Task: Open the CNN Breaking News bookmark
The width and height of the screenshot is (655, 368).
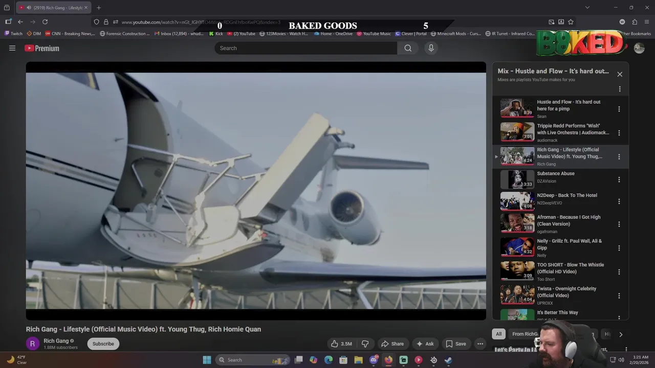Action: (x=70, y=34)
